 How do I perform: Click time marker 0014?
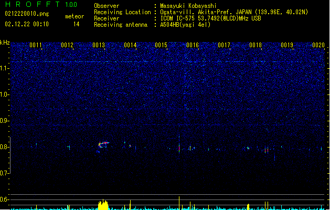130,45
